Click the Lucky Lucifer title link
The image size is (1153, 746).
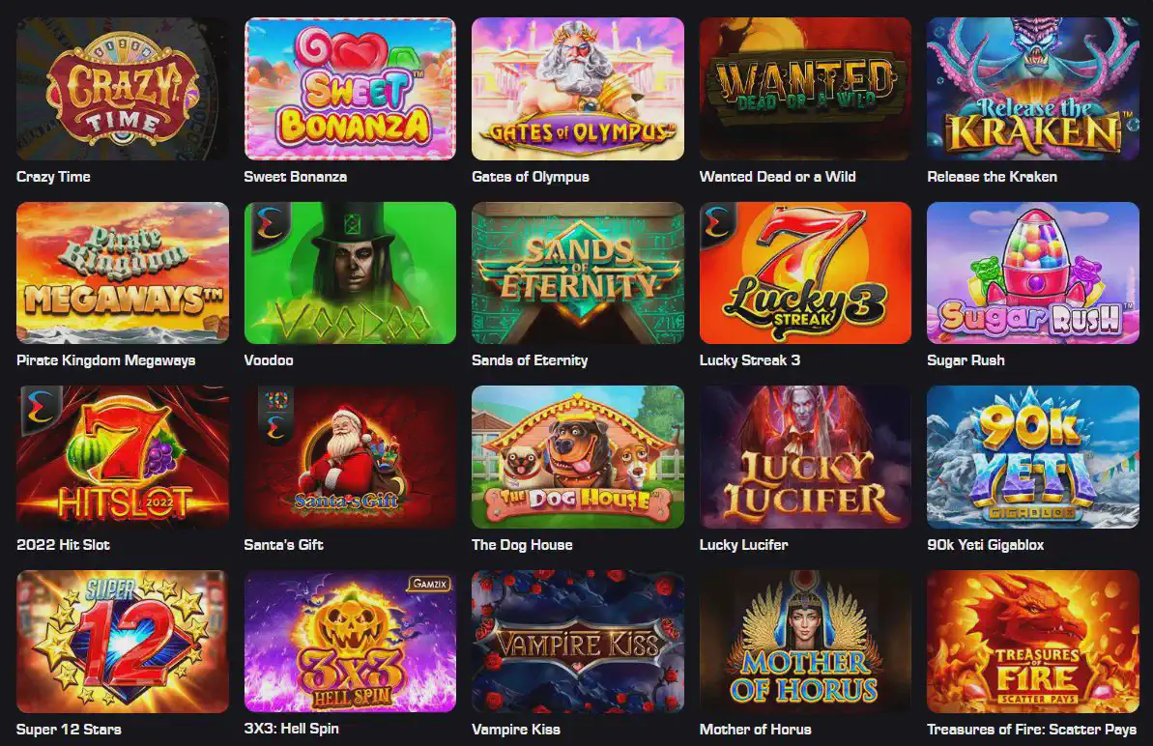point(743,545)
